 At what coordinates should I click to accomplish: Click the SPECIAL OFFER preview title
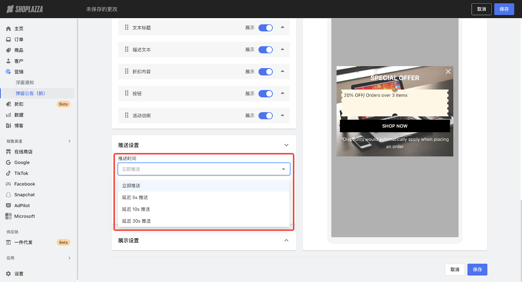(x=395, y=78)
